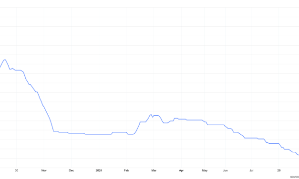The width and height of the screenshot is (299, 179).
Task: Click the "29" date label on axis
Action: click(x=279, y=170)
